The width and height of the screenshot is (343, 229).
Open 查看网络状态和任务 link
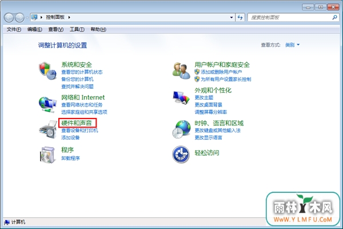pyautogui.click(x=82, y=105)
